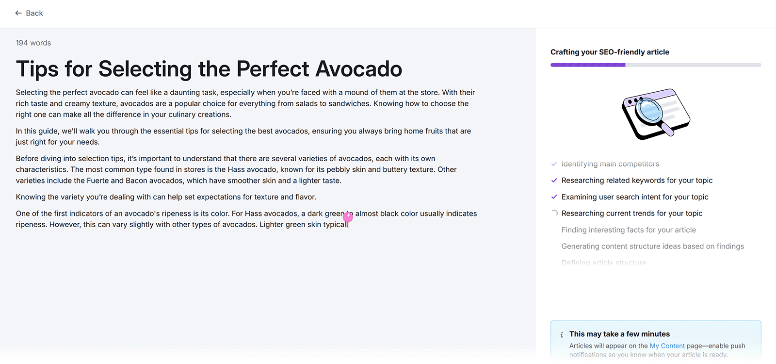
Task: Select "Finding interesting facts for your article" step
Action: point(629,230)
